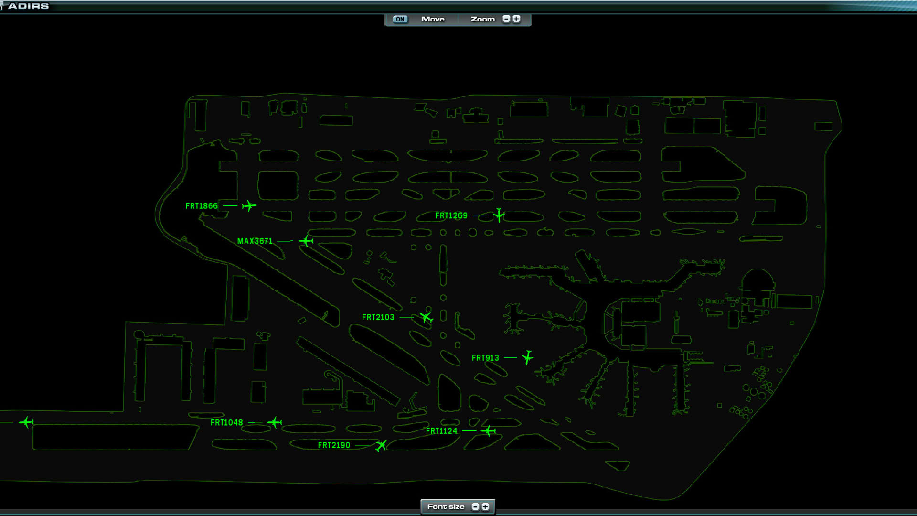Select aircraft icon for FRT1269

pyautogui.click(x=499, y=215)
